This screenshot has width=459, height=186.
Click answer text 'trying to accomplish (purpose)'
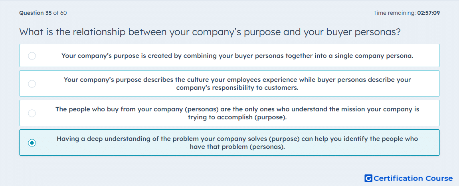coord(237,117)
